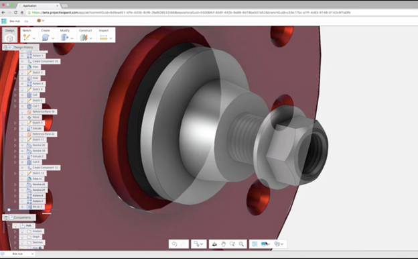Click the Inspect measure icon
418x259 pixels.
click(103, 38)
